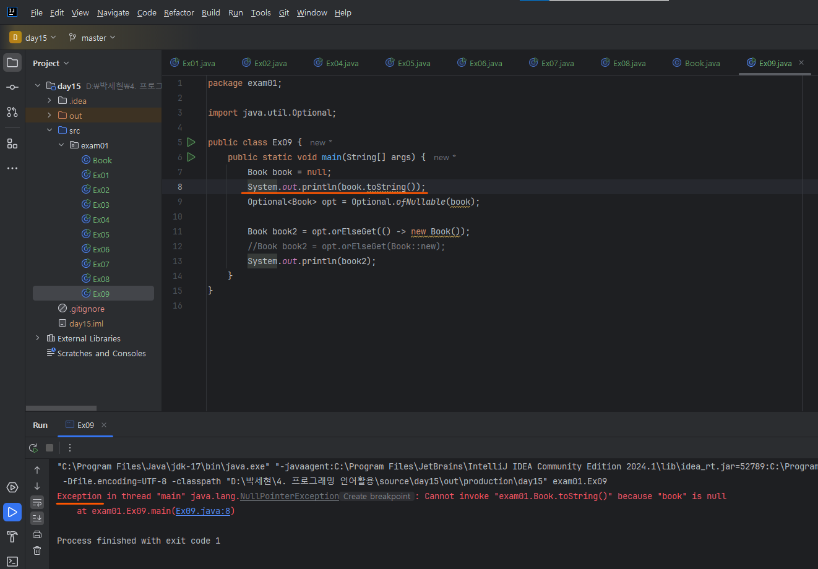Open the Build menu
This screenshot has width=818, height=569.
click(x=211, y=12)
